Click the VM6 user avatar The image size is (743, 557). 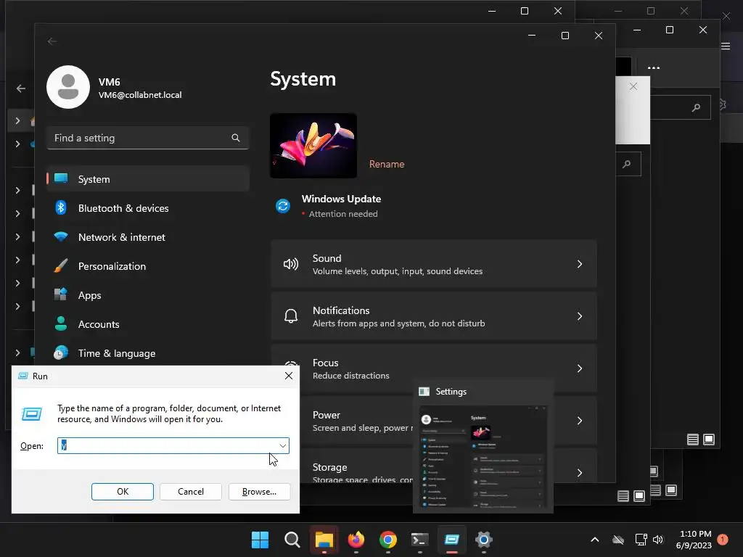point(68,87)
